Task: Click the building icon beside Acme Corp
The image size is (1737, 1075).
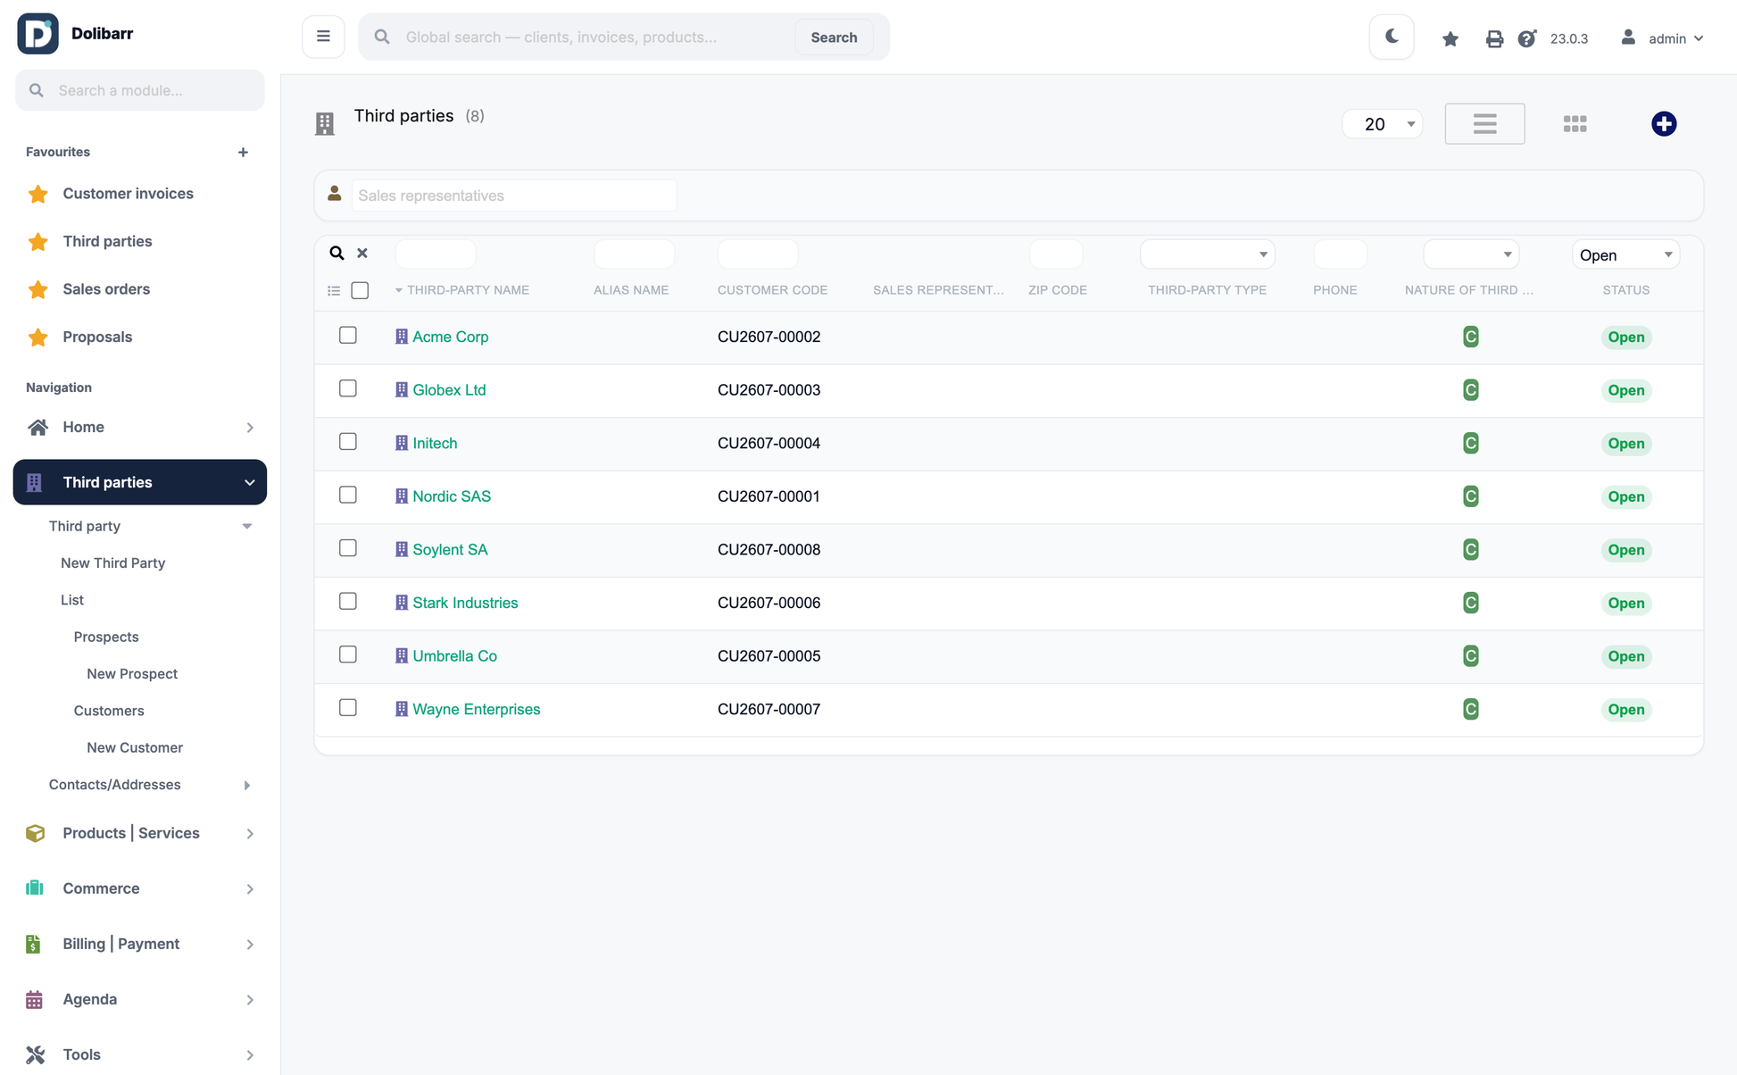Action: [402, 337]
